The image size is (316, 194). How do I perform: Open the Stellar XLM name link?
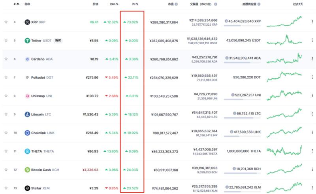point(40,188)
